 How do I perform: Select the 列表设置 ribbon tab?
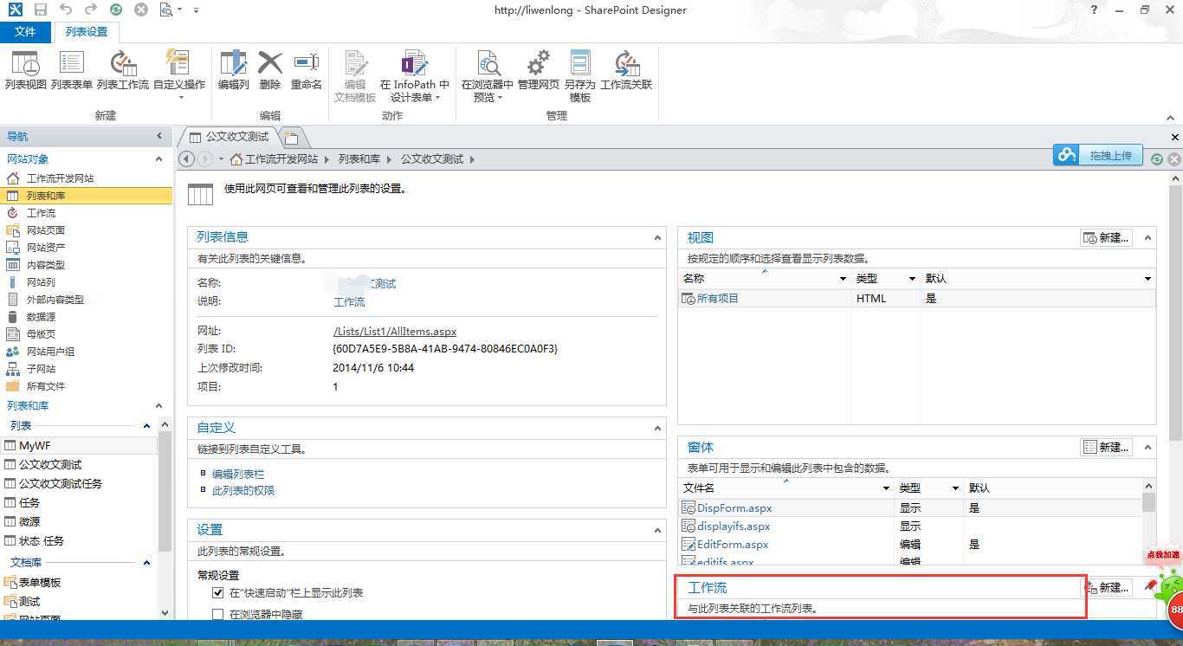87,31
